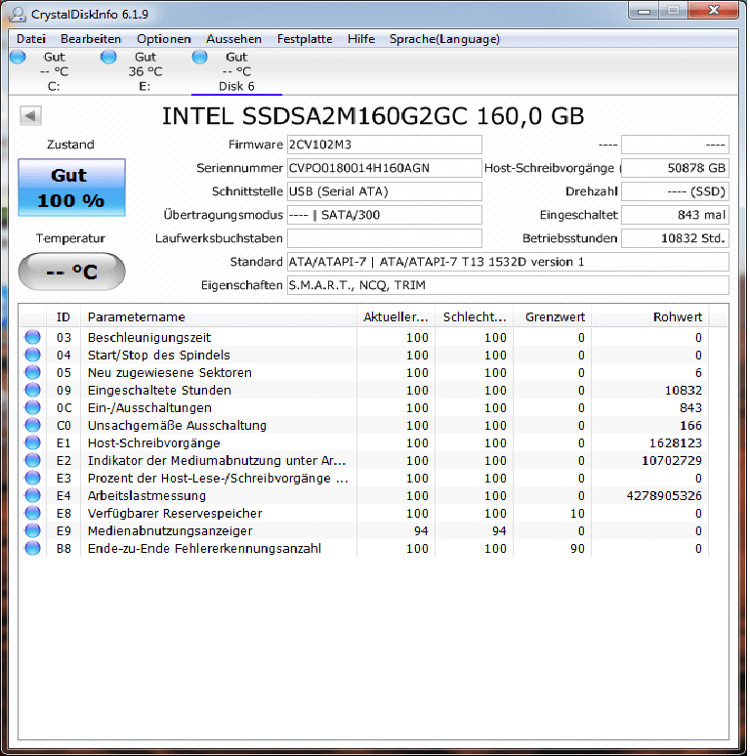This screenshot has width=750, height=756.
Task: Click status orb in Ein-/Ausschaltungen row
Action: tap(33, 407)
